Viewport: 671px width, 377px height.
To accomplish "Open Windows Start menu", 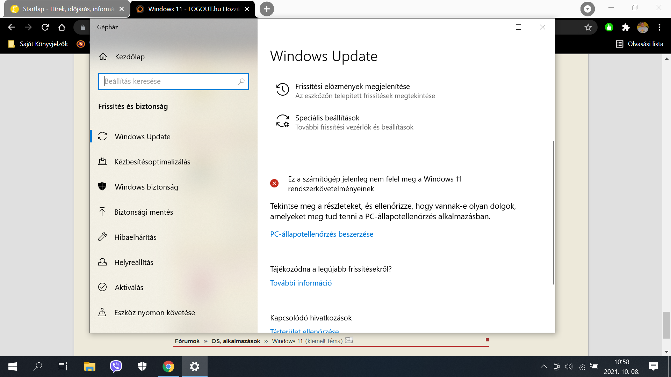I will (x=13, y=367).
